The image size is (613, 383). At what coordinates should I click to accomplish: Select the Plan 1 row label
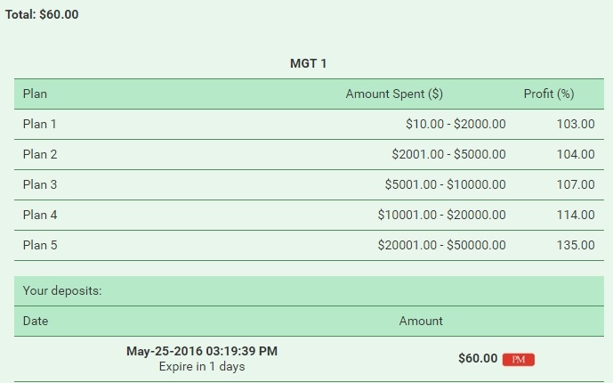click(40, 124)
